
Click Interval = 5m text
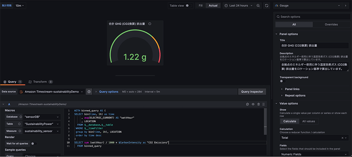pyautogui.click(x=152, y=92)
